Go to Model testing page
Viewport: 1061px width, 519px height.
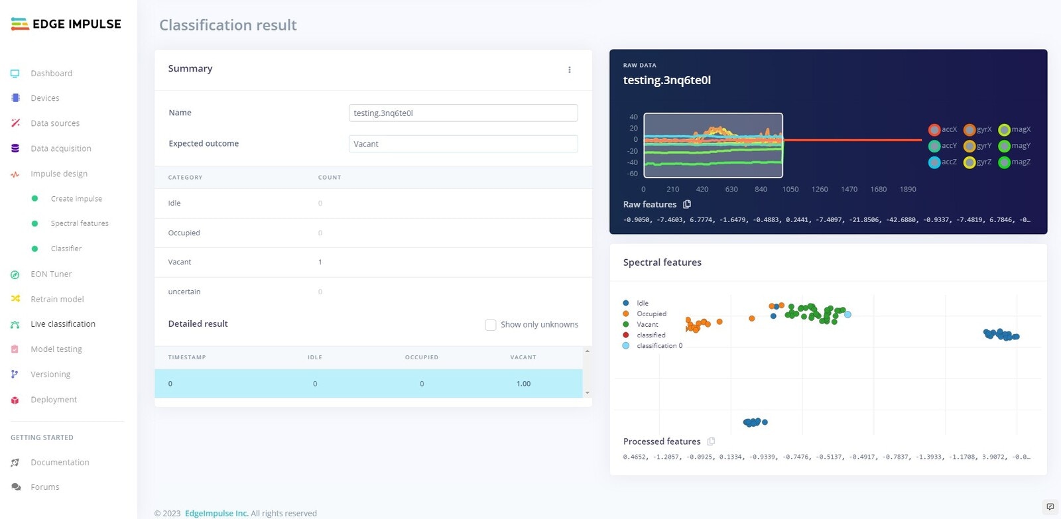tap(56, 349)
